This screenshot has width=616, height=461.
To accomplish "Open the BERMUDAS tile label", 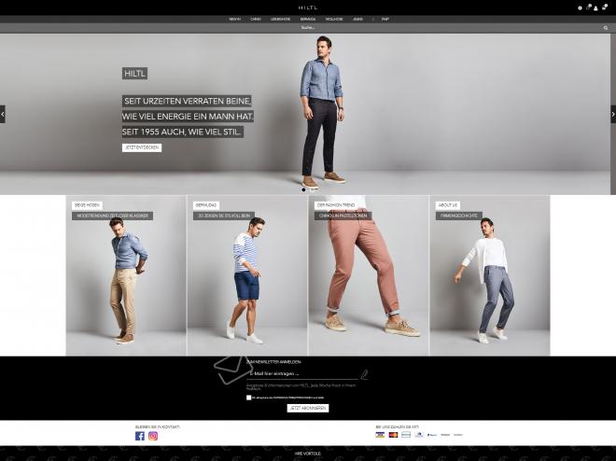I will click(206, 205).
